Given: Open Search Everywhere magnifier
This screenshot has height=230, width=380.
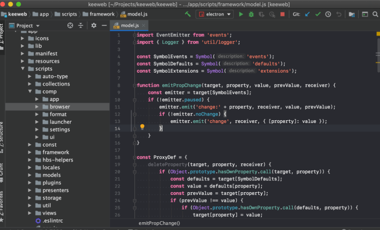Looking at the screenshot, I should (x=375, y=14).
